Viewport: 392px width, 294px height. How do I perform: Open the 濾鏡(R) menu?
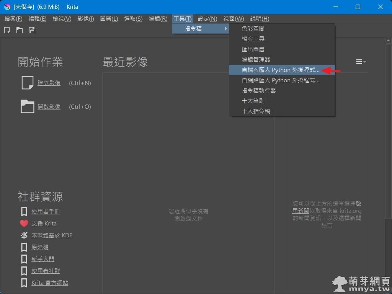(x=158, y=19)
